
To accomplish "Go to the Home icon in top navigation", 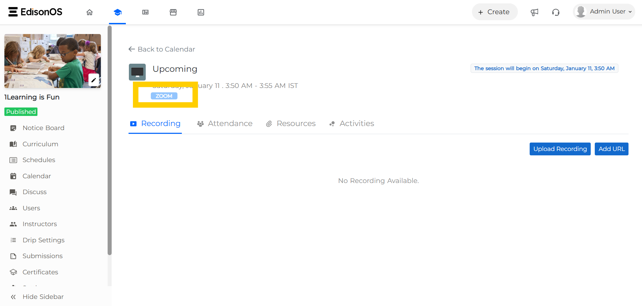I will coord(89,12).
